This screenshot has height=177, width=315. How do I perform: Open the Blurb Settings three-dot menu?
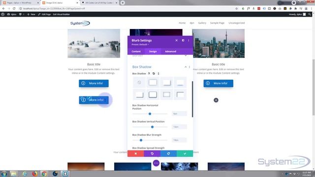189,40
